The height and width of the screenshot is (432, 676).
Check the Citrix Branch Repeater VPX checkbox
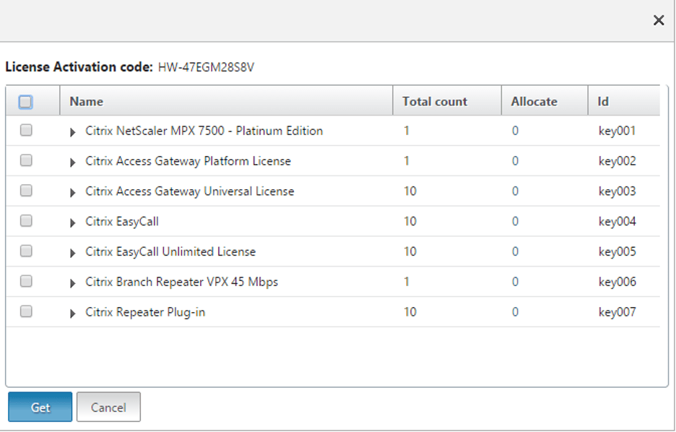click(x=26, y=282)
